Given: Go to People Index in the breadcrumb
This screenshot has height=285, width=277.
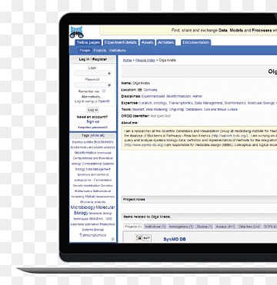Looking at the screenshot, I should (145, 60).
